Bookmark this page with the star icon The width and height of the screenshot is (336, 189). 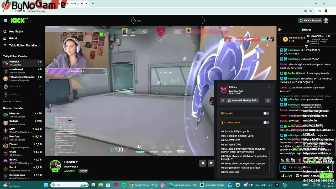(311, 11)
